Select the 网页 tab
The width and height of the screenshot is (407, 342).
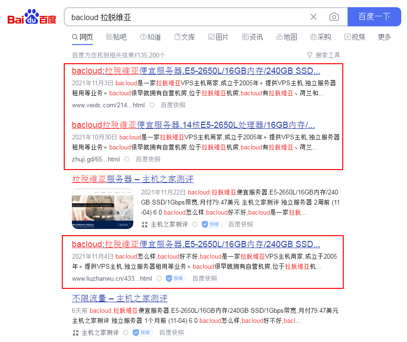[82, 37]
